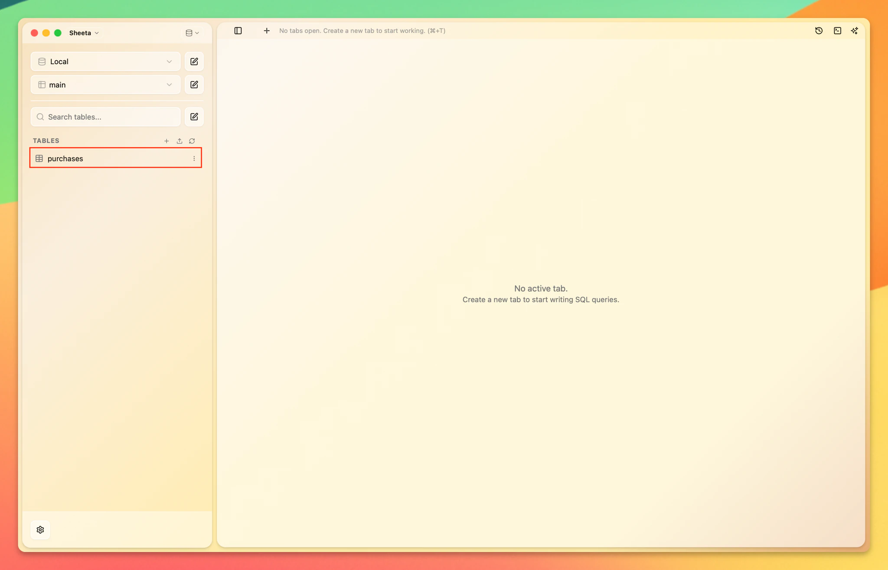Add a new table with plus icon
This screenshot has height=570, width=888.
pyautogui.click(x=166, y=141)
